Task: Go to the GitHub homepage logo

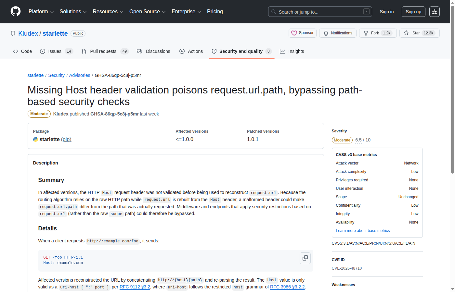Action: (16, 12)
